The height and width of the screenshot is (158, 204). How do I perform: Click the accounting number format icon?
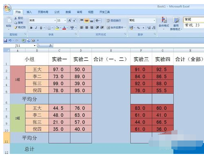pos(131,28)
